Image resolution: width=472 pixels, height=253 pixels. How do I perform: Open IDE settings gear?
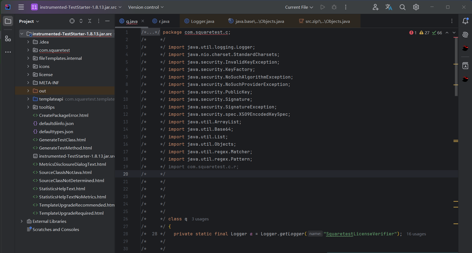416,7
